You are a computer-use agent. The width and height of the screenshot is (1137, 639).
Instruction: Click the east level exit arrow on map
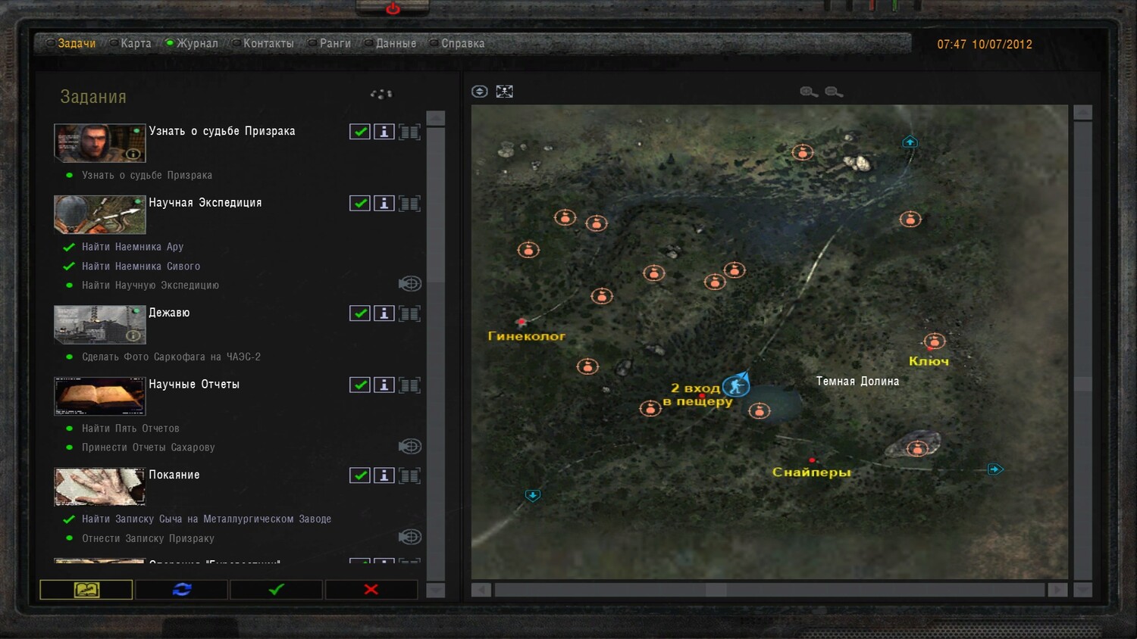point(995,469)
